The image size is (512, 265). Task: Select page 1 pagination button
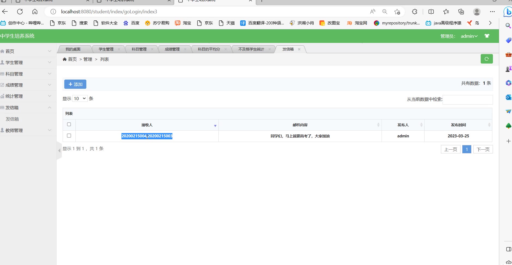tap(467, 149)
